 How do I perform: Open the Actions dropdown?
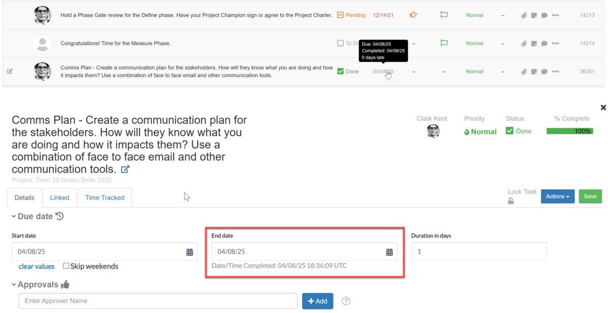tap(558, 196)
